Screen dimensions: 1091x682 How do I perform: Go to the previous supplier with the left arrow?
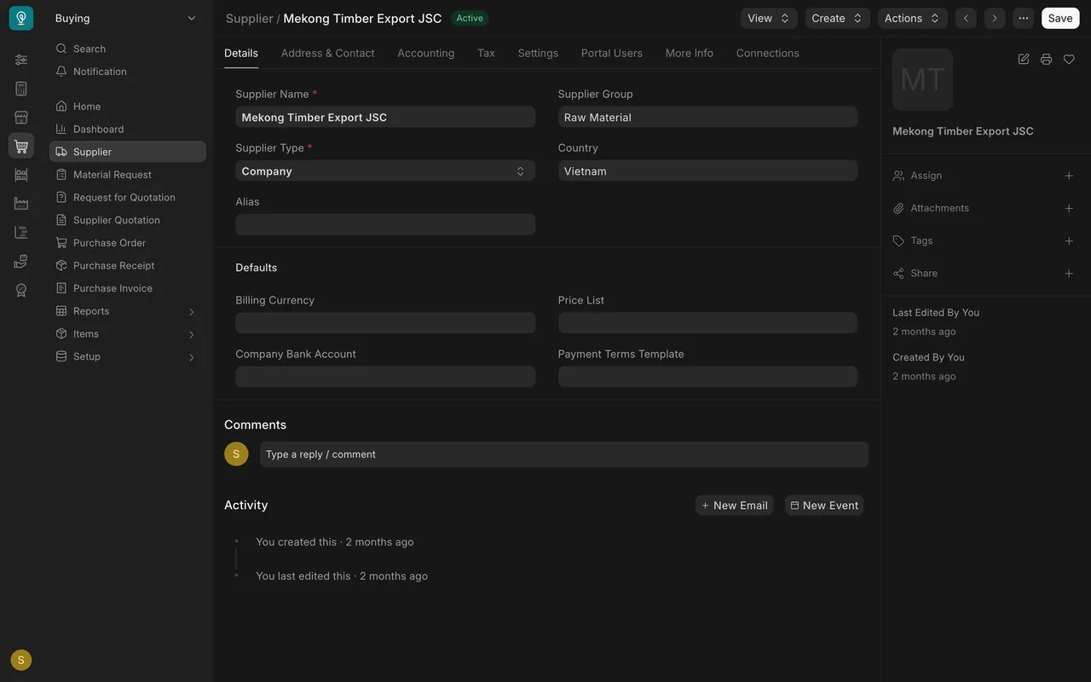pos(966,18)
